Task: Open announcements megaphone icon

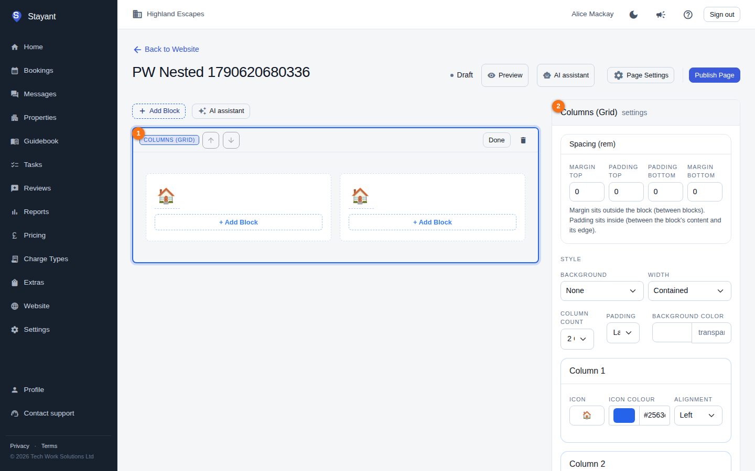Action: (661, 15)
